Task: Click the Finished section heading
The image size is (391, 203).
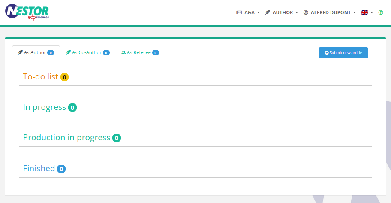Action: coord(39,168)
